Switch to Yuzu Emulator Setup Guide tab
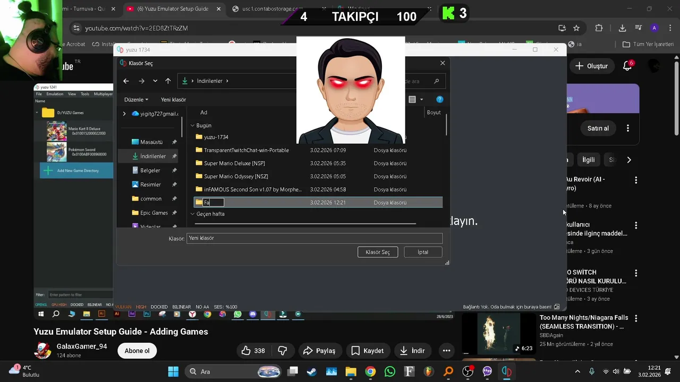The height and width of the screenshot is (382, 680). (x=173, y=9)
